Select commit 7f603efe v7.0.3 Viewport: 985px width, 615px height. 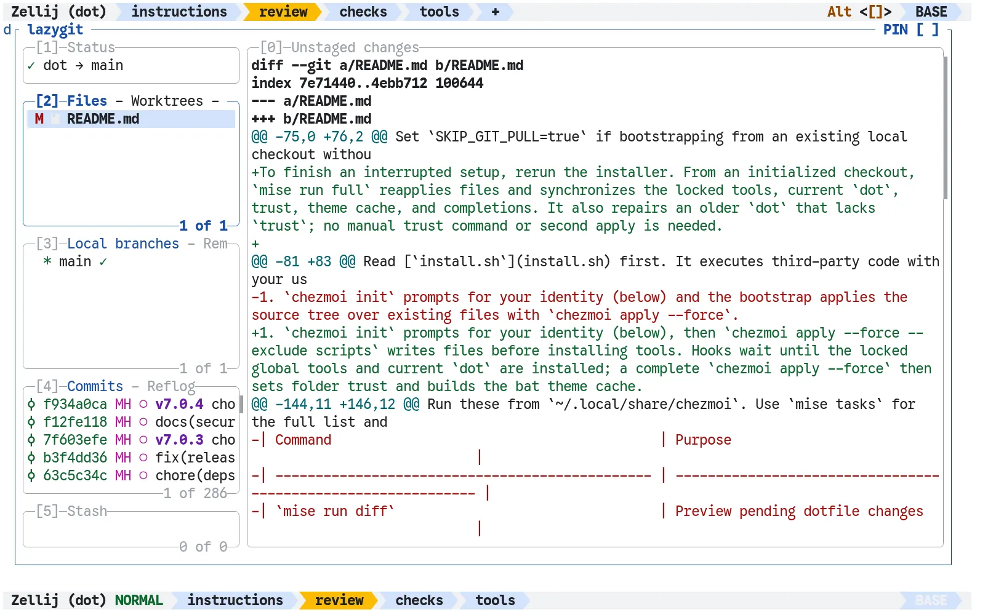click(x=131, y=440)
